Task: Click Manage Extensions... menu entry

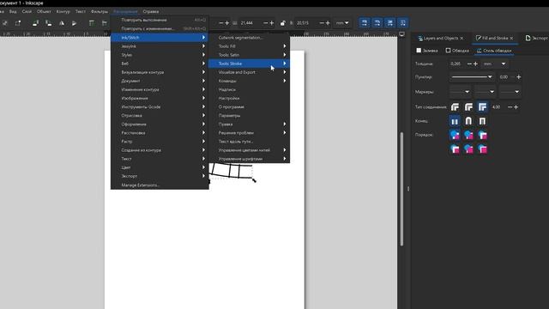Action: pos(160,185)
